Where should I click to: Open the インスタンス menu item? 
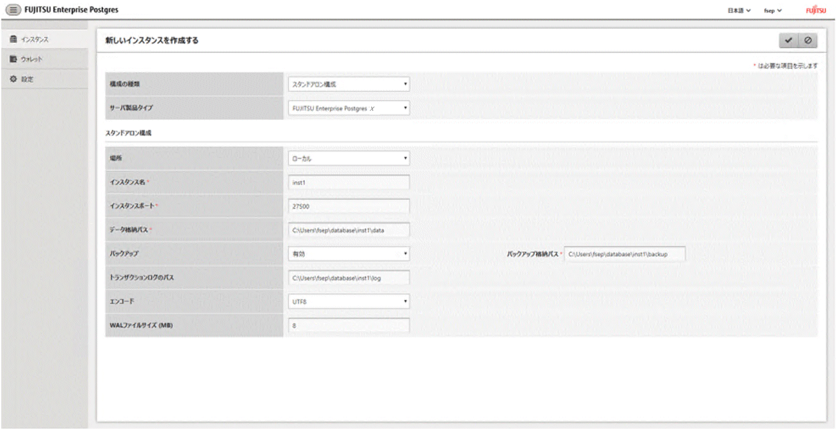point(45,40)
